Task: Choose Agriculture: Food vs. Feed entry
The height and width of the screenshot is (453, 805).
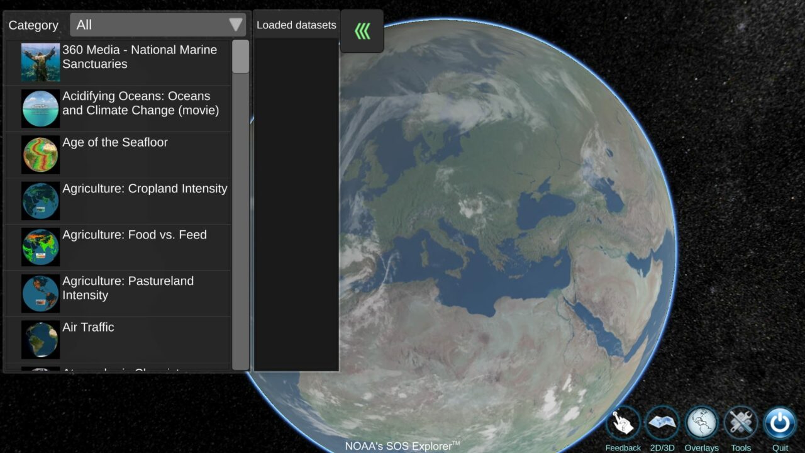Action: click(x=134, y=235)
